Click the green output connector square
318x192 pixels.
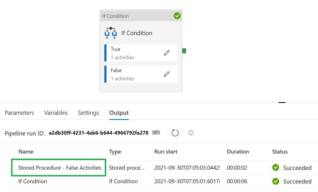(x=184, y=51)
